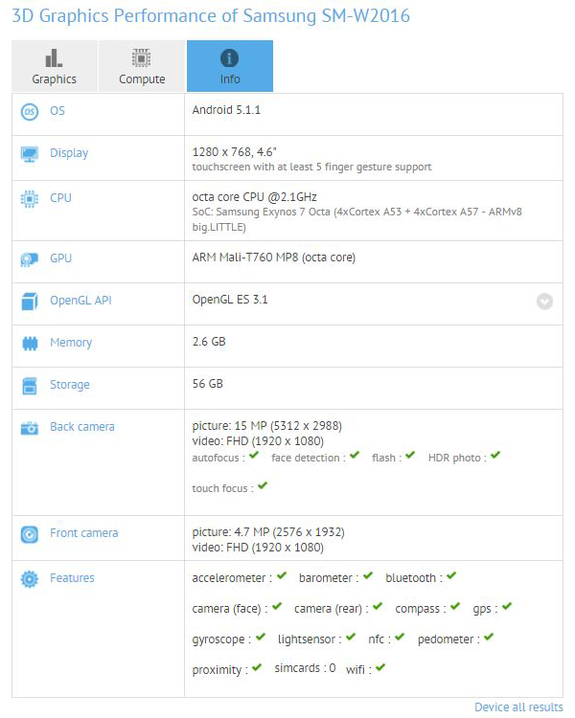The height and width of the screenshot is (718, 575).
Task: Click the Features label
Action: (x=72, y=578)
